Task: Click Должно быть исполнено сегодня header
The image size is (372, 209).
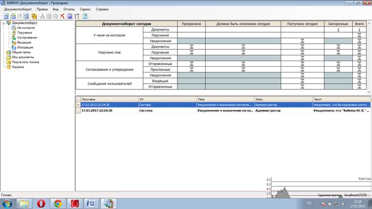Action: point(243,24)
